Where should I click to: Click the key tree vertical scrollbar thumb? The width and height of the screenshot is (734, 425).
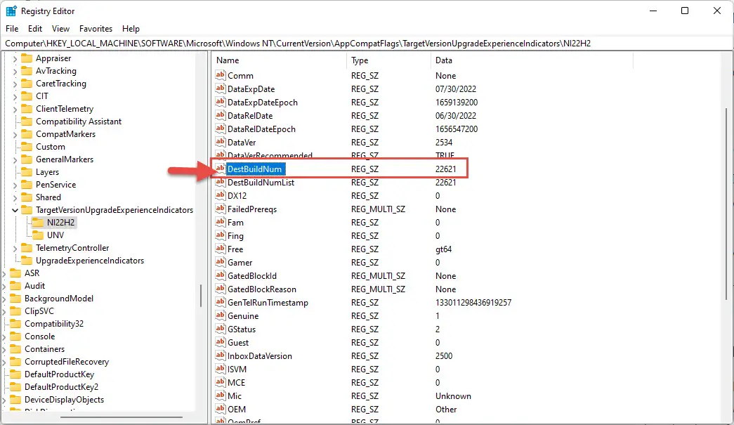click(x=201, y=296)
